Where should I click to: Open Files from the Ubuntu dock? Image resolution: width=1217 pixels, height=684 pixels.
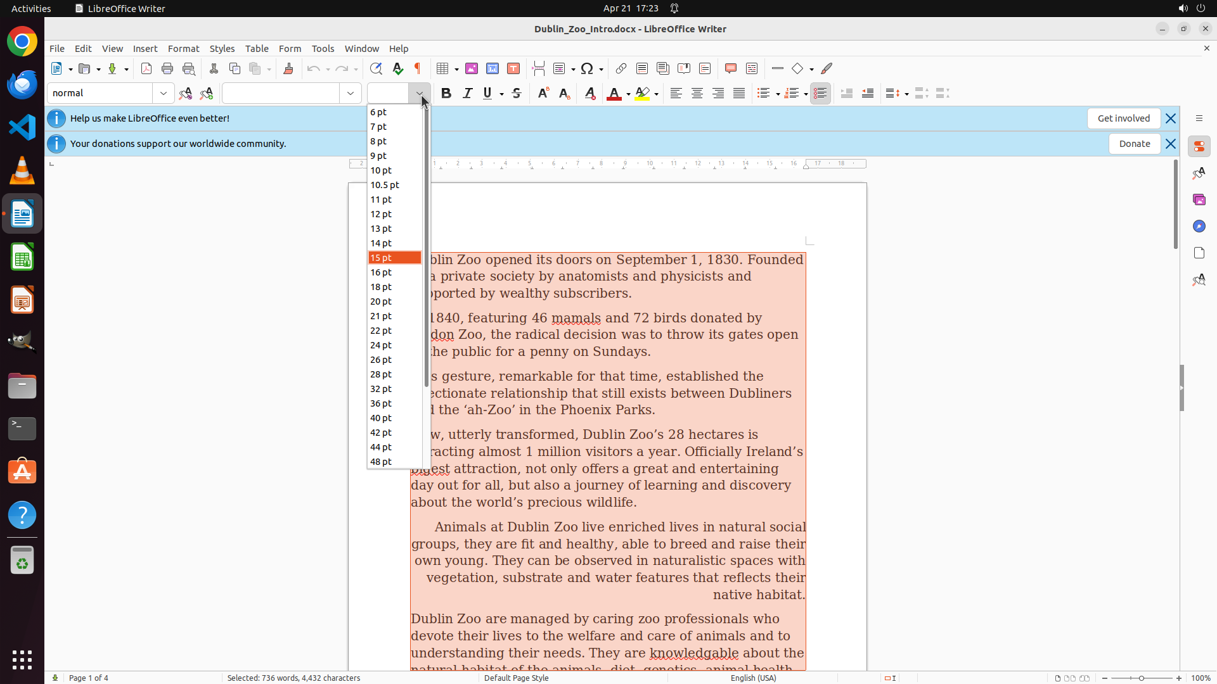click(x=22, y=386)
